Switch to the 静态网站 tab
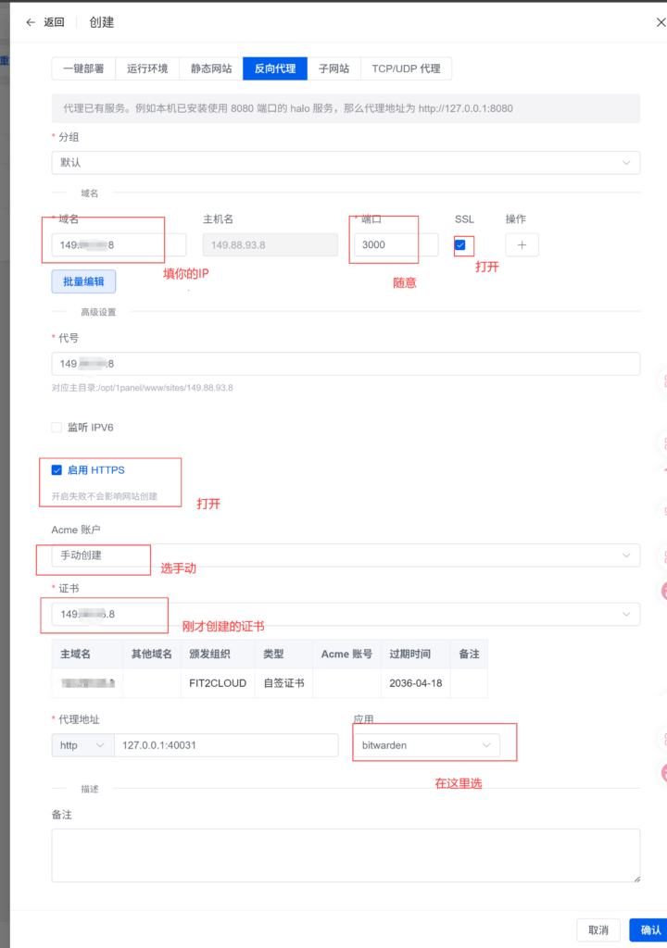 click(x=211, y=69)
